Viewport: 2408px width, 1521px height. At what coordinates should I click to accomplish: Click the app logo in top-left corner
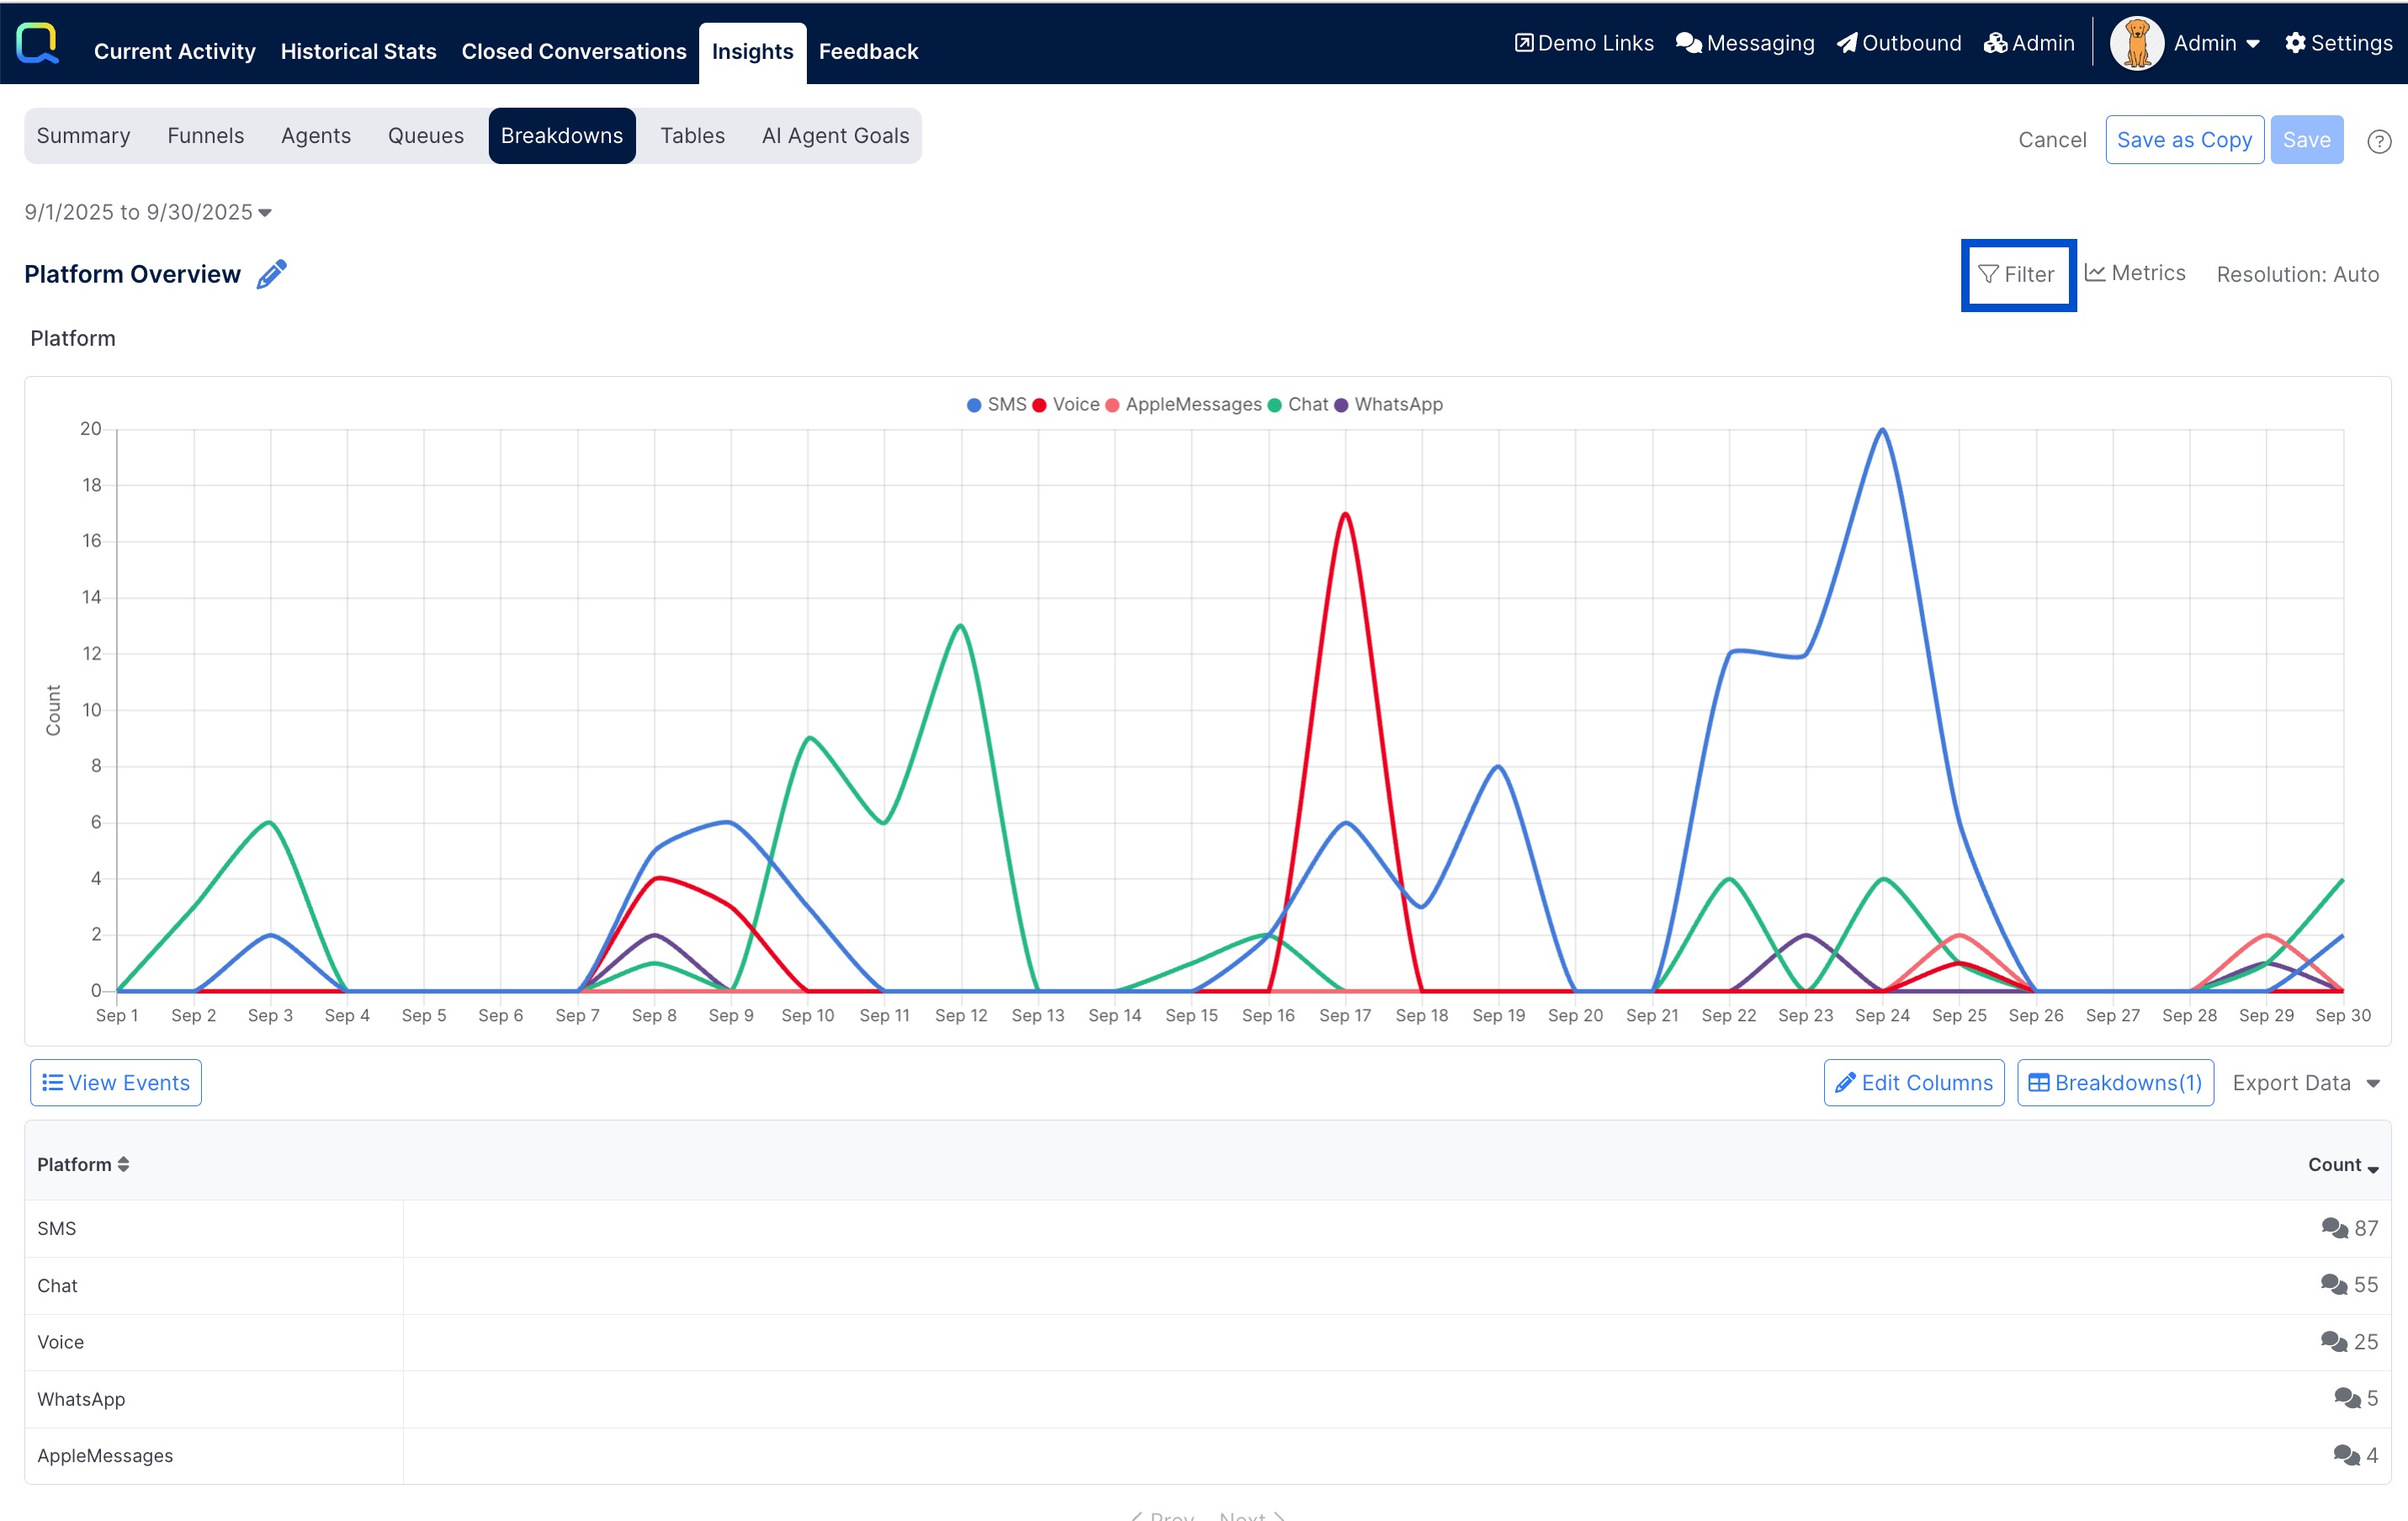pyautogui.click(x=38, y=43)
